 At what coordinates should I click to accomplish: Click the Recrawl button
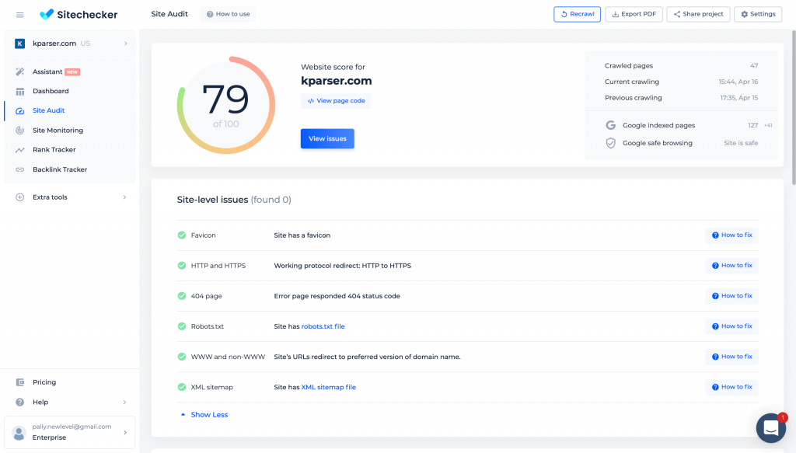578,14
